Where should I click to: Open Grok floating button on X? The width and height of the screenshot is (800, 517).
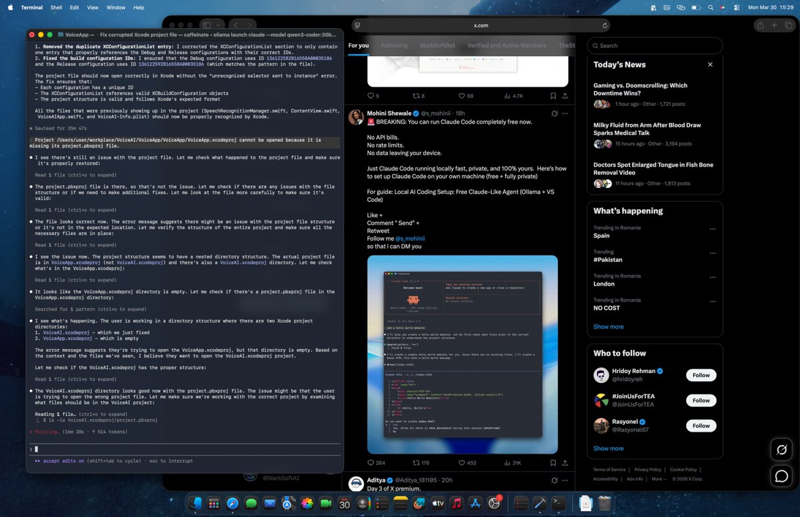coord(781,450)
